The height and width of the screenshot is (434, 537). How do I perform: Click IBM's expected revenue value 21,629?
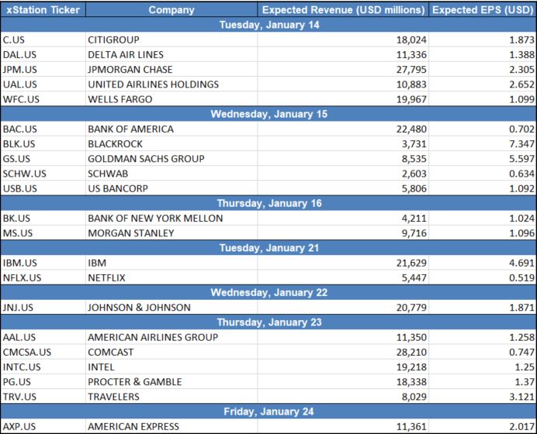point(406,263)
